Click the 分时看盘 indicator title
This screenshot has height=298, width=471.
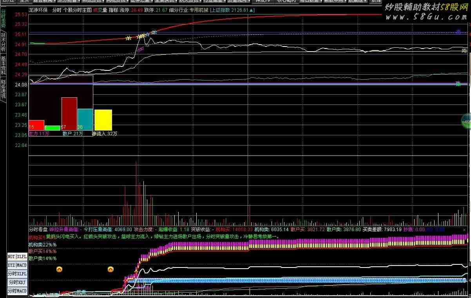(x=38, y=230)
